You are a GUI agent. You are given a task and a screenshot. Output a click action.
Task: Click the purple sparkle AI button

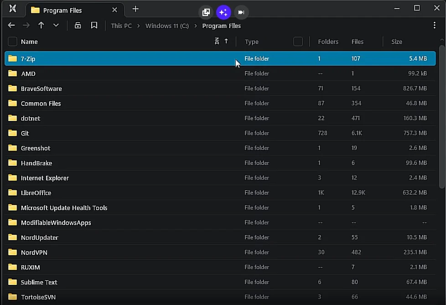223,12
